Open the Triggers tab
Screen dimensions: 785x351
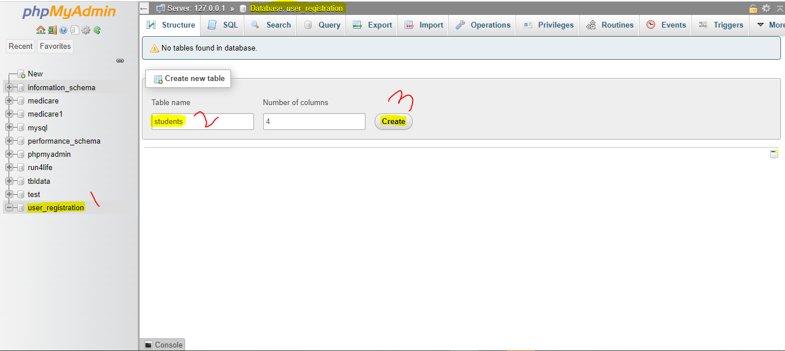(x=721, y=25)
